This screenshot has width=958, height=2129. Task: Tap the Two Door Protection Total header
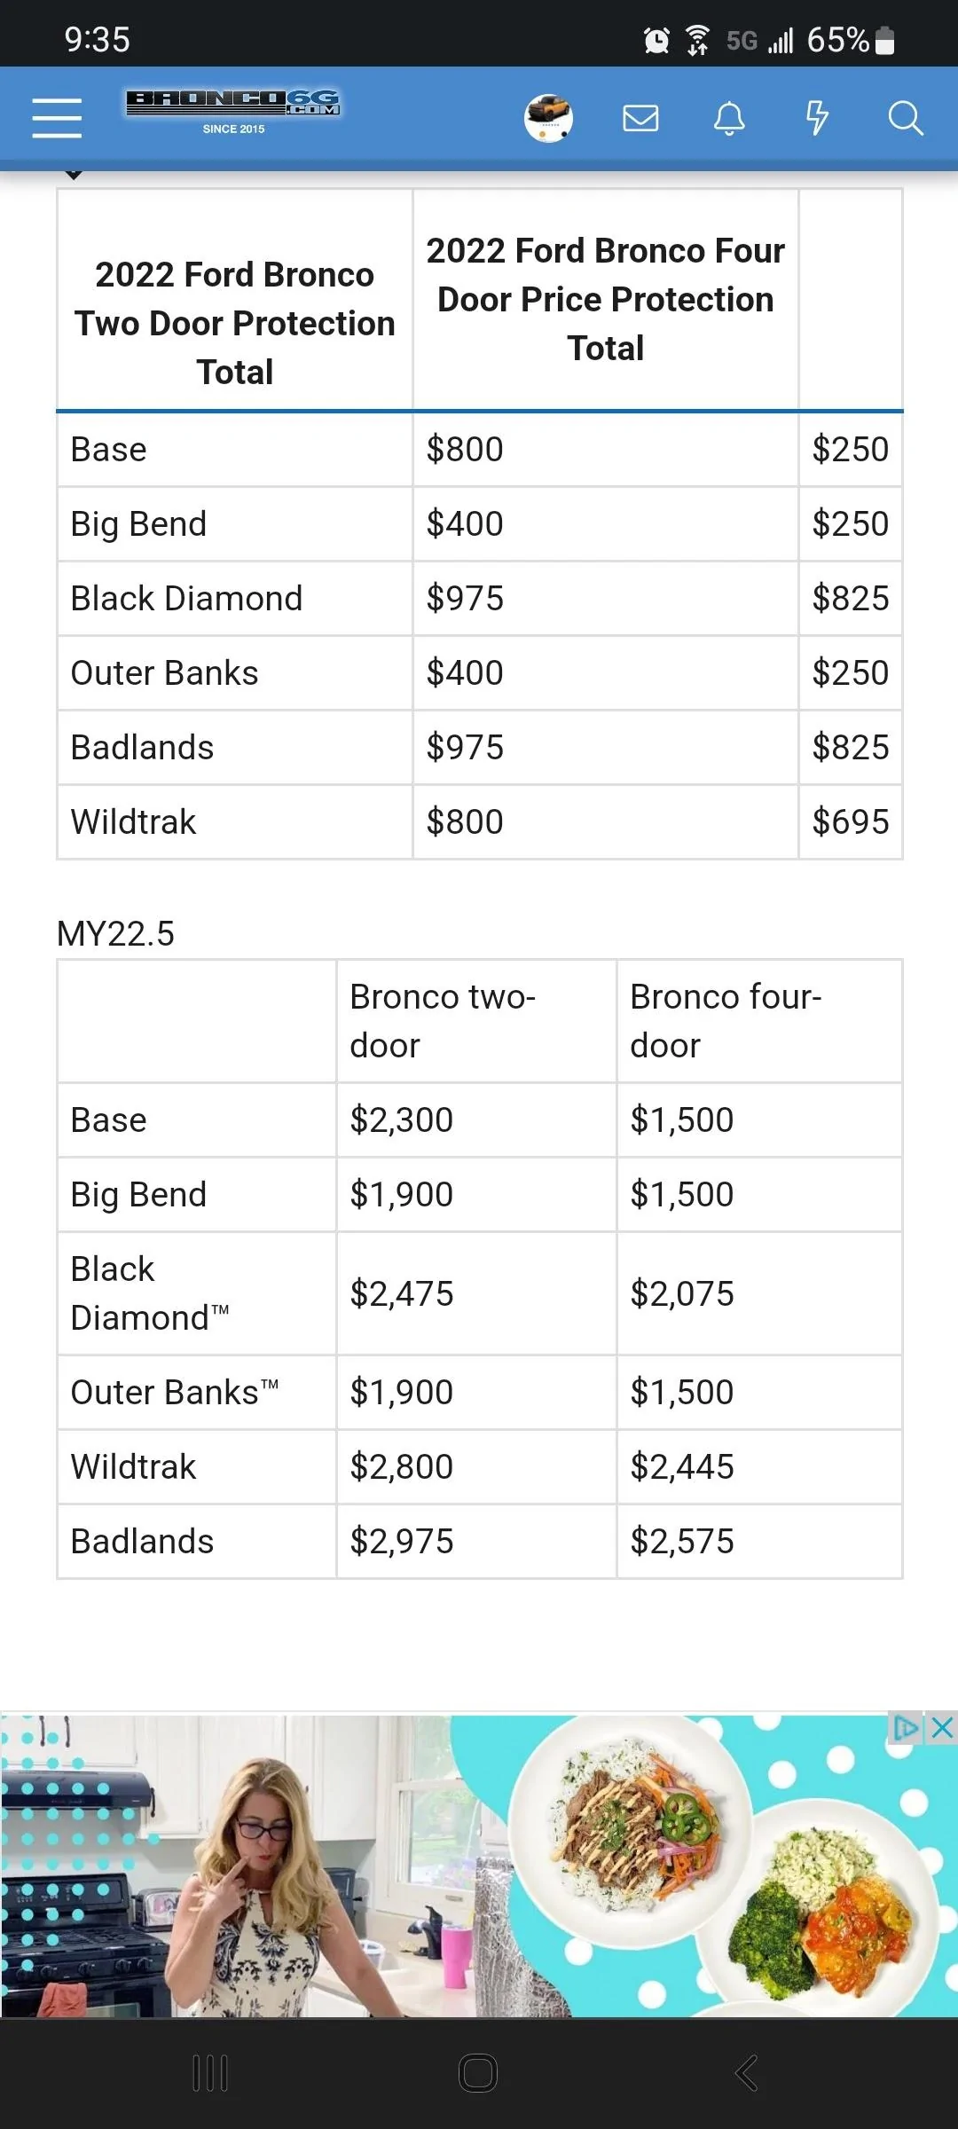(x=235, y=323)
